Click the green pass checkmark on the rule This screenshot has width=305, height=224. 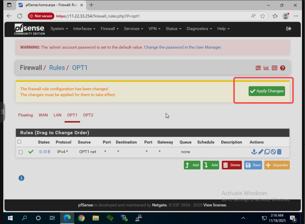tap(31, 152)
